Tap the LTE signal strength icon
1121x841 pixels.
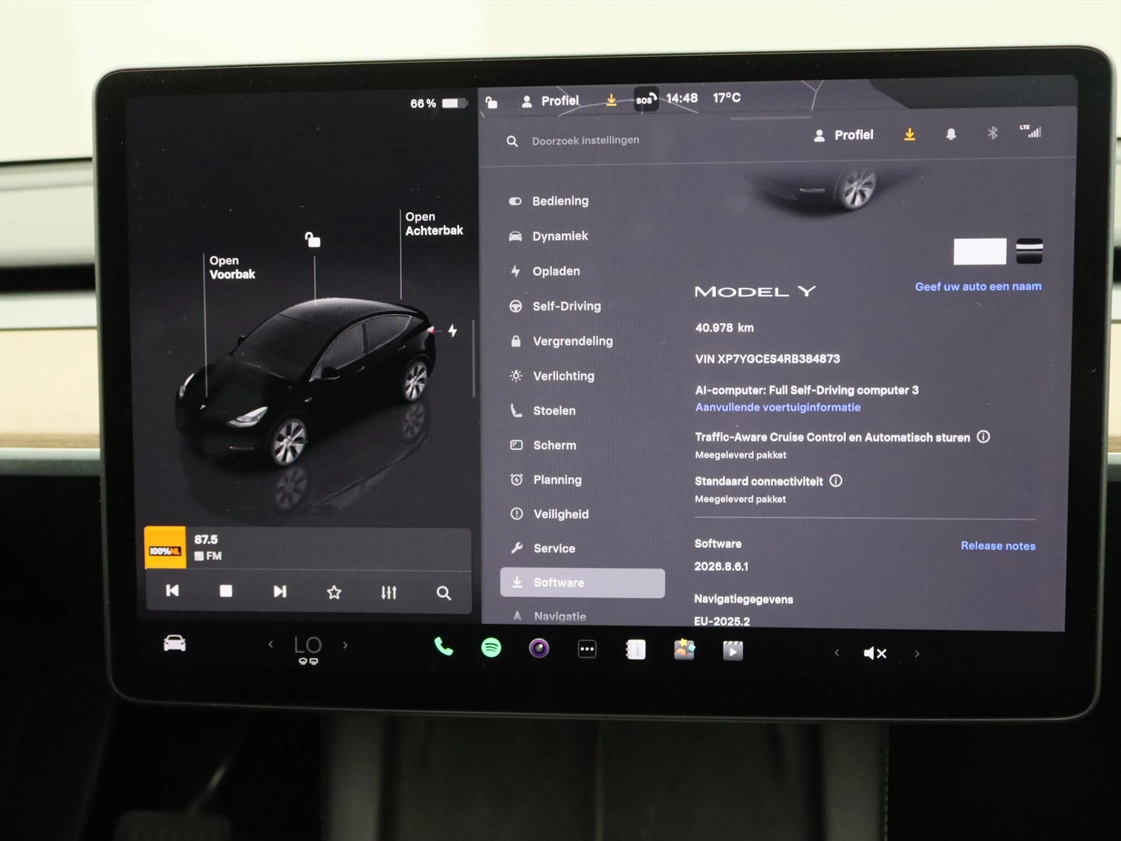1031,131
